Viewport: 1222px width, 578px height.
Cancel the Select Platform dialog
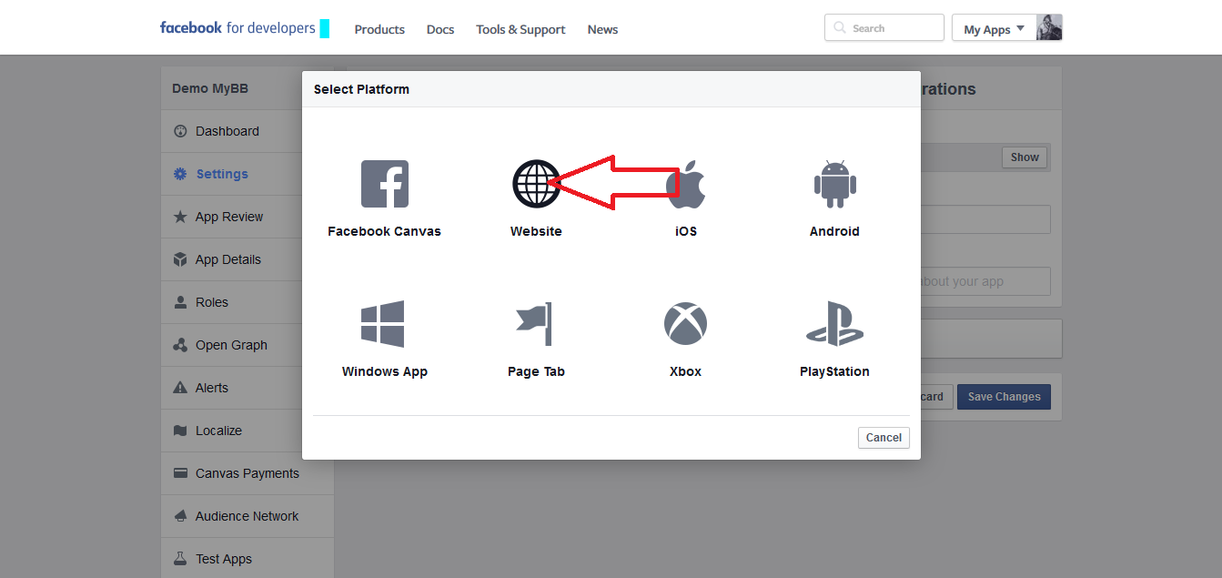click(884, 438)
